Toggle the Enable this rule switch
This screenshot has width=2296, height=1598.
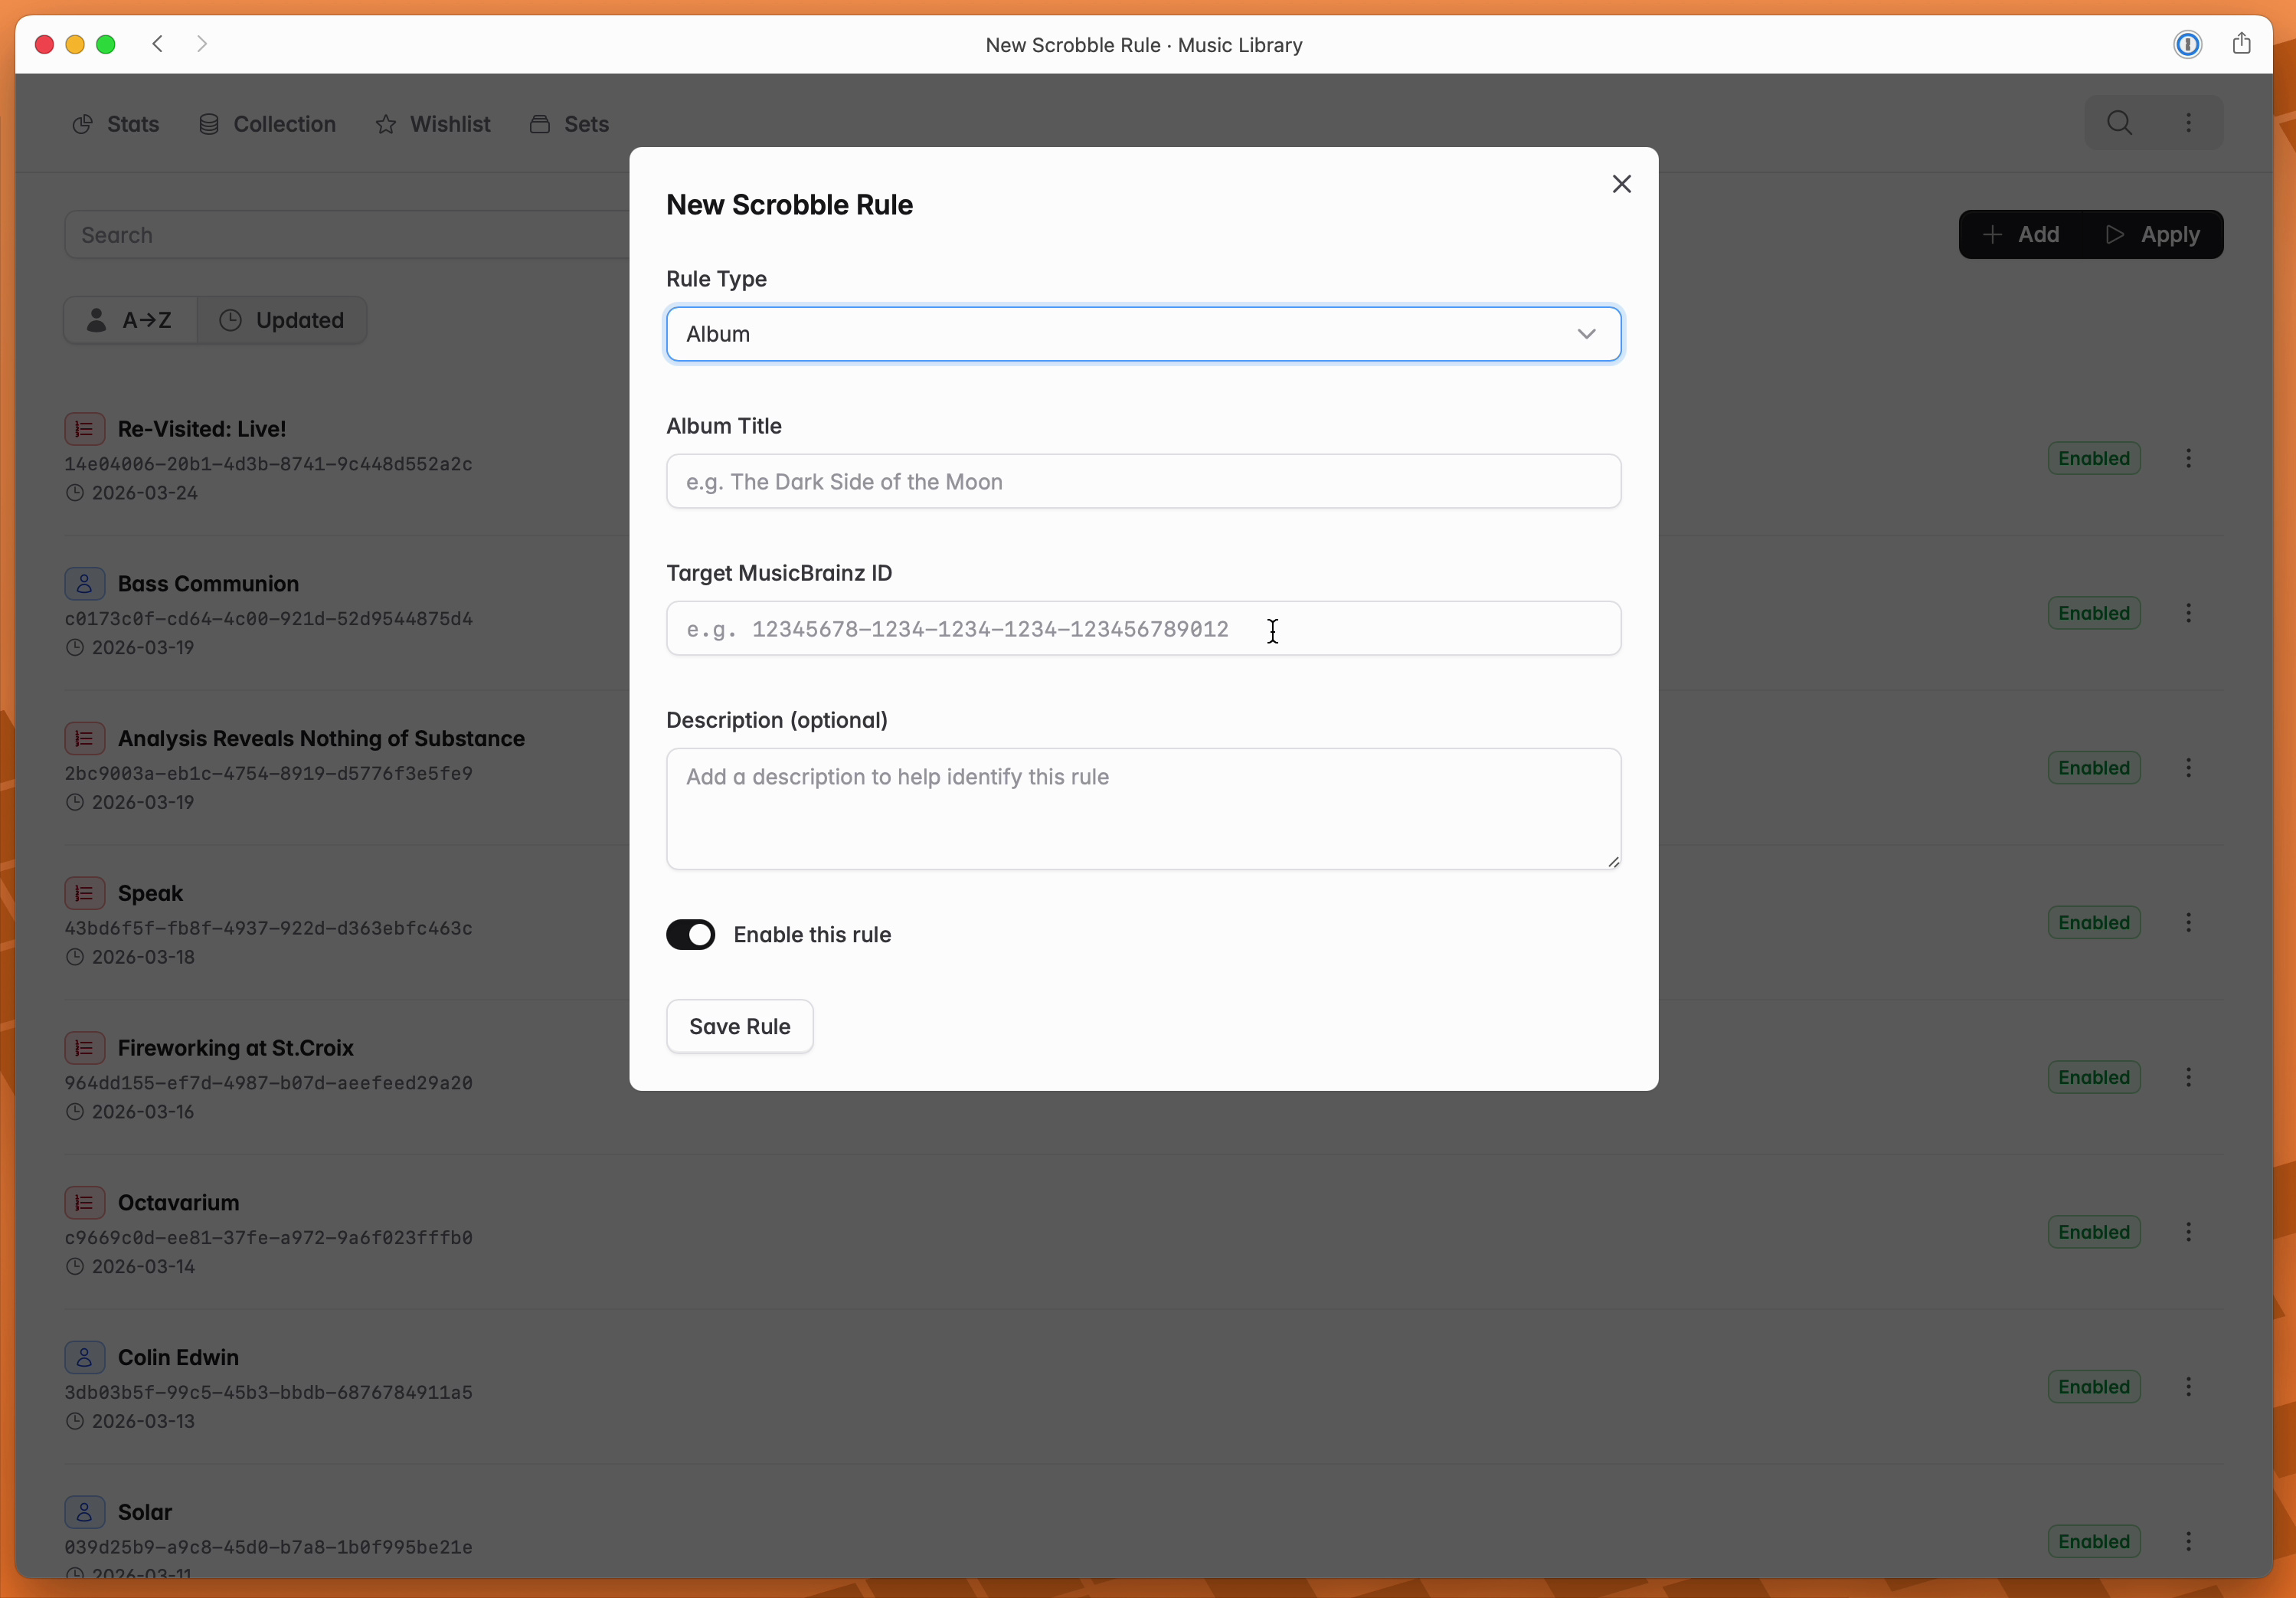(690, 934)
